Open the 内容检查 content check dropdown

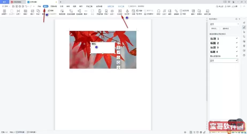[32, 132]
